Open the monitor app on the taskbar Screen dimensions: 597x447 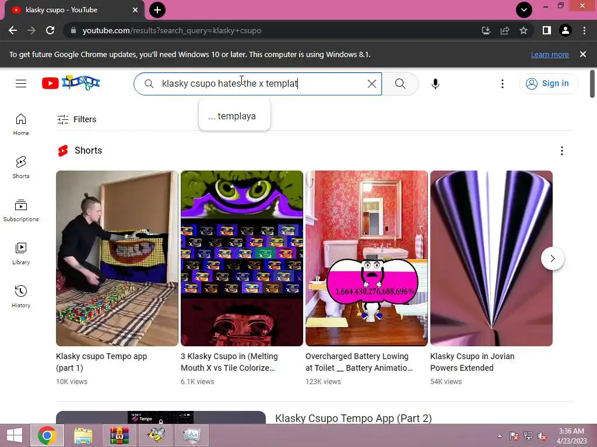[191, 435]
